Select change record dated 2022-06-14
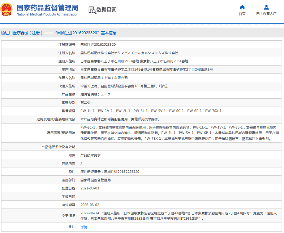The height and width of the screenshot is (233, 284). click(x=178, y=216)
